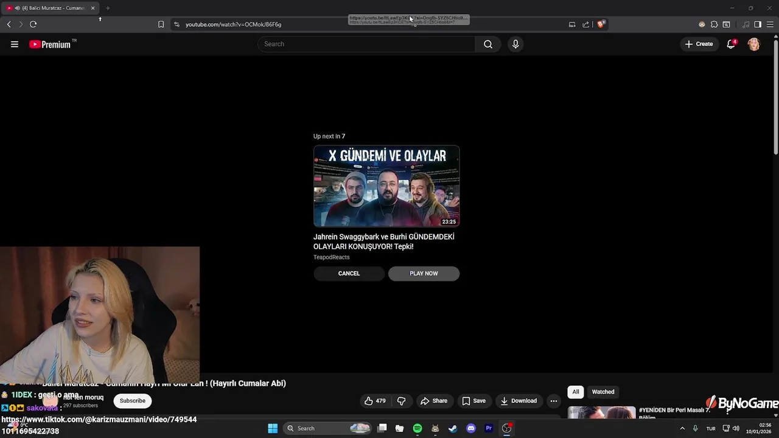Click the YouTube search input field

coord(366,44)
